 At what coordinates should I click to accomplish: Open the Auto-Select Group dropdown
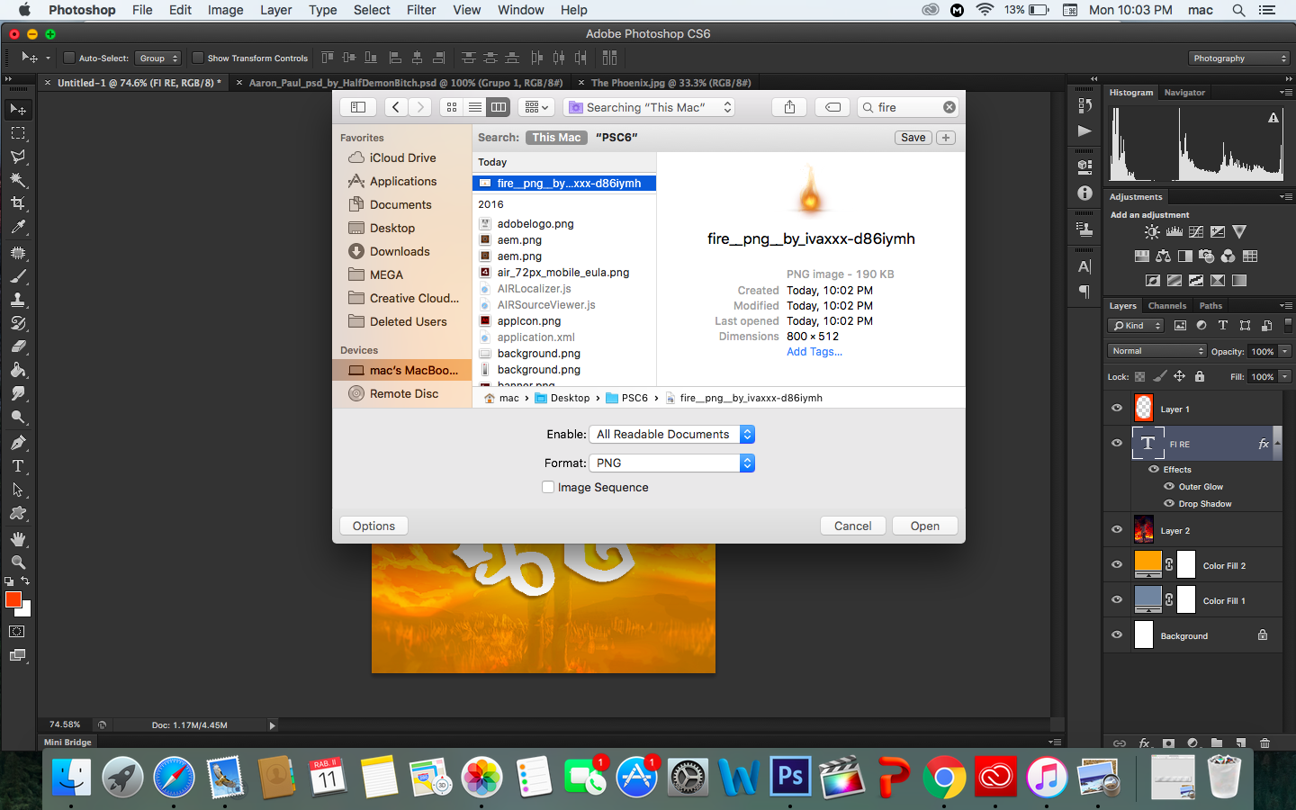pos(158,58)
